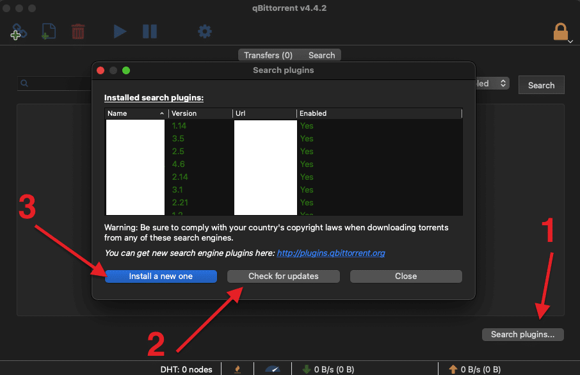Click the Add Torrent File icon
Screen dimensions: 580x375
49,31
